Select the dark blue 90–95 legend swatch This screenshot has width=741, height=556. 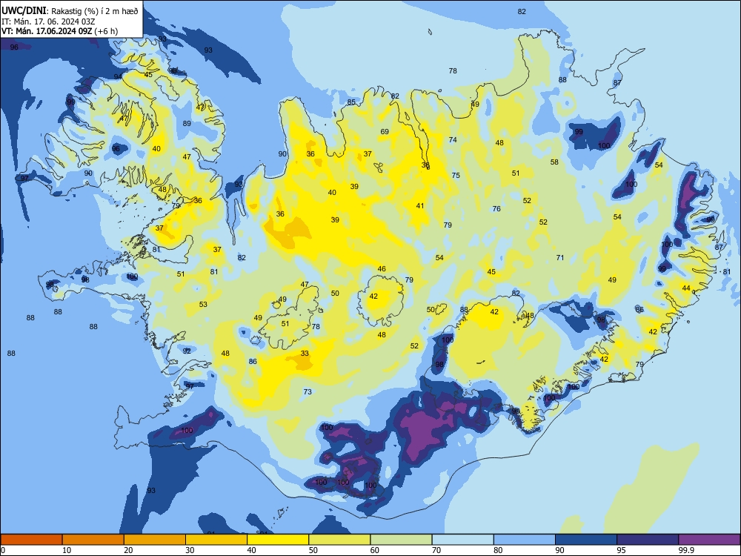(586, 540)
